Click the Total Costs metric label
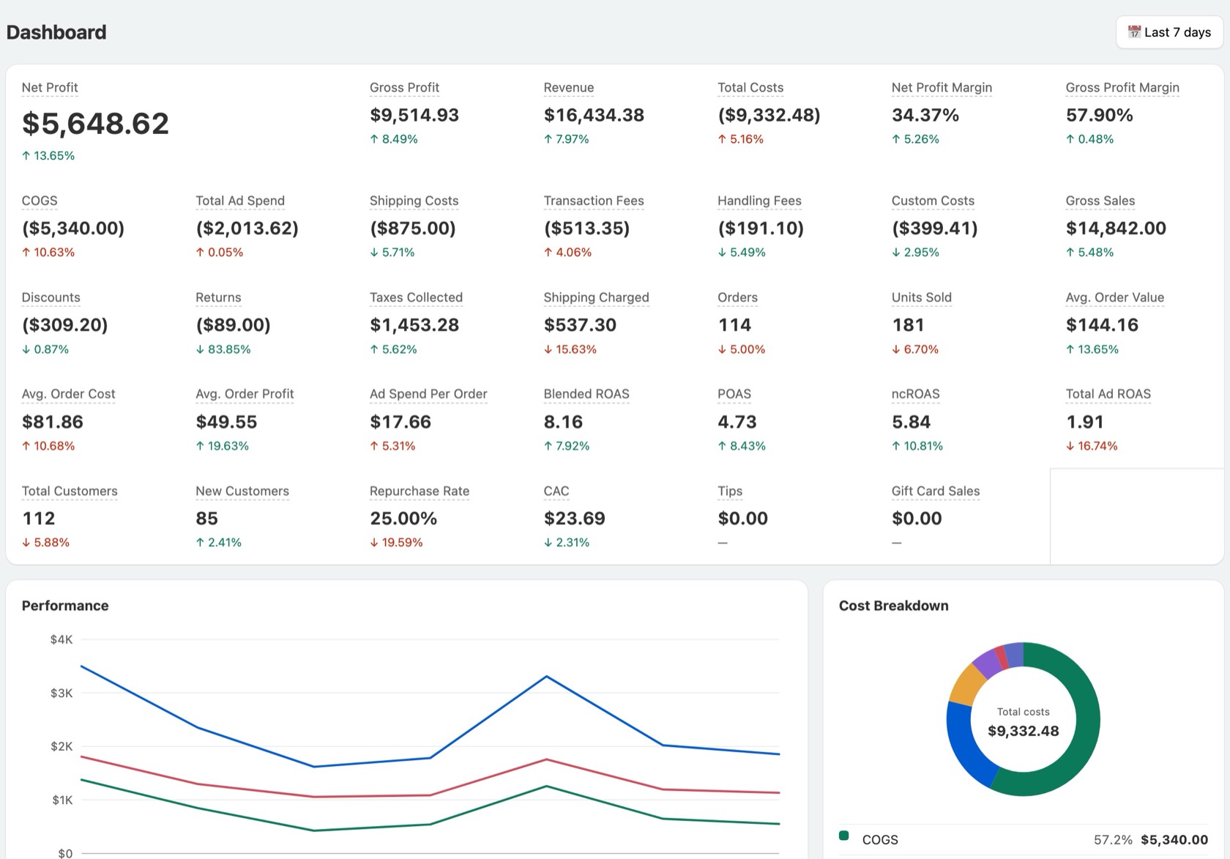1230x859 pixels. tap(750, 87)
